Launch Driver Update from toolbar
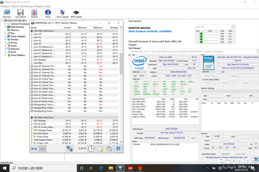The height and width of the screenshot is (172, 259). coord(62,13)
